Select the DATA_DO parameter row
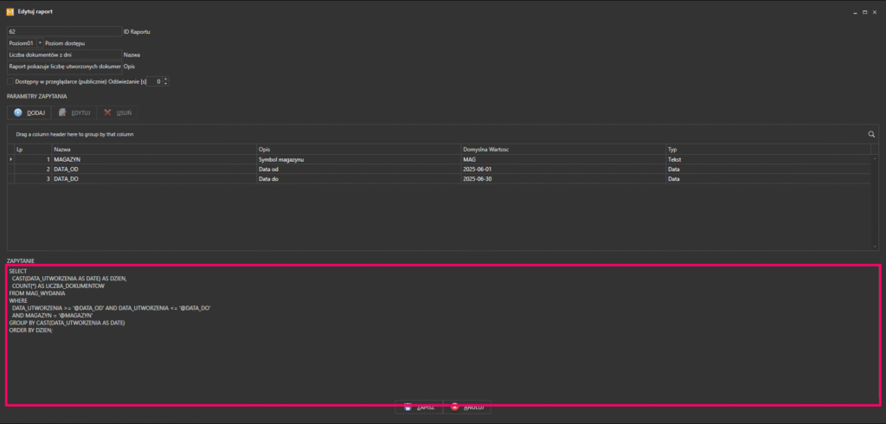The height and width of the screenshot is (424, 886). coord(439,178)
